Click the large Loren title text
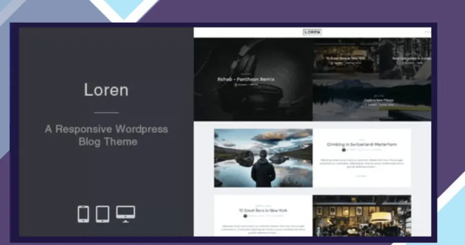The width and height of the screenshot is (465, 245). click(106, 90)
